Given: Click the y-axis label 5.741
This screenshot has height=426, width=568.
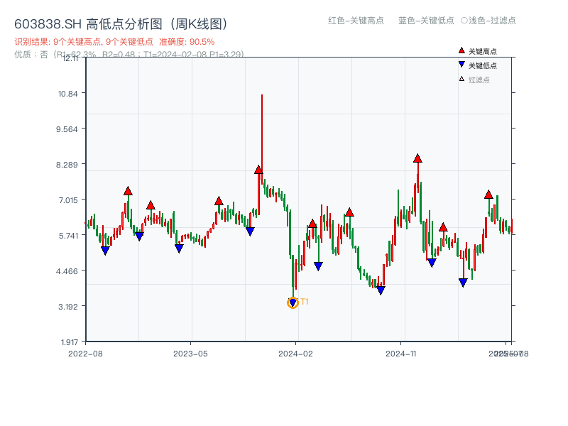Looking at the screenshot, I should [x=68, y=236].
